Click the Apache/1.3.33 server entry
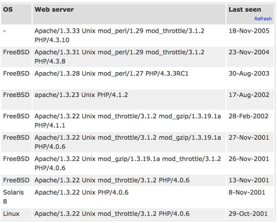The image size is (278, 223). (120, 36)
